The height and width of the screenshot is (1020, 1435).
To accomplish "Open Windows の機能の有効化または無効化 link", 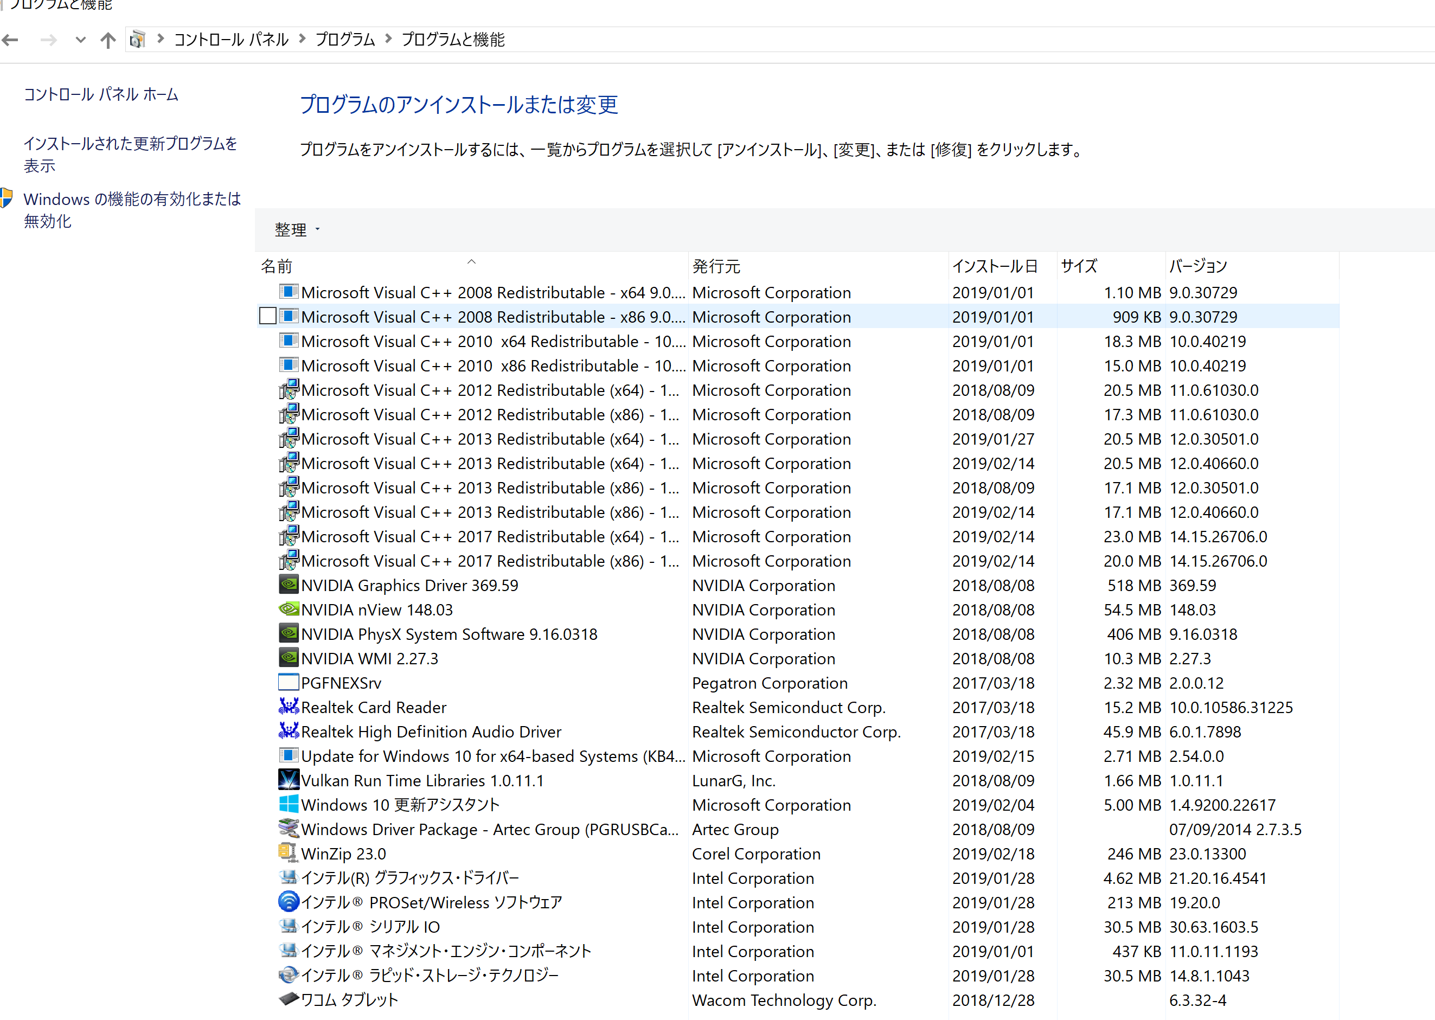I will click(132, 210).
